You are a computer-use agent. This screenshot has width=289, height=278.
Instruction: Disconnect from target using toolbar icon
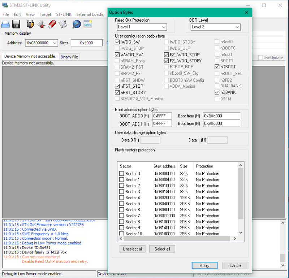pyautogui.click(x=40, y=24)
